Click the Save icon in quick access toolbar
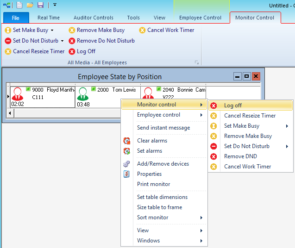 [x=40, y=5]
